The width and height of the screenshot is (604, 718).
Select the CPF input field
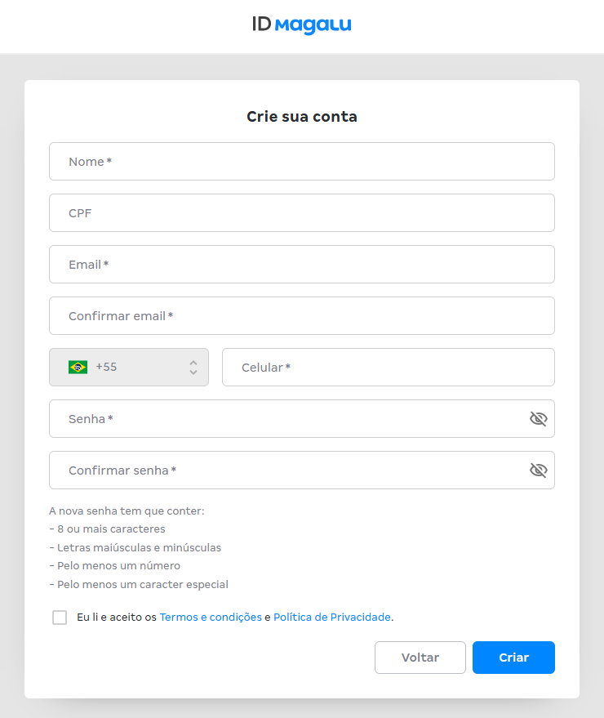point(302,213)
